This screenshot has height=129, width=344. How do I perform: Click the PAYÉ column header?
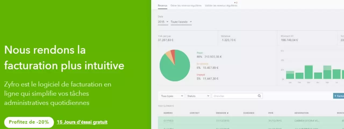tap(271, 113)
